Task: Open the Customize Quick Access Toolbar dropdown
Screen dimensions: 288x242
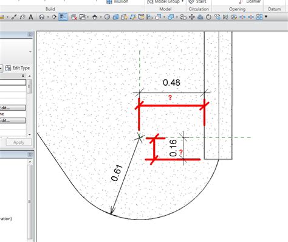Action: coord(266,17)
